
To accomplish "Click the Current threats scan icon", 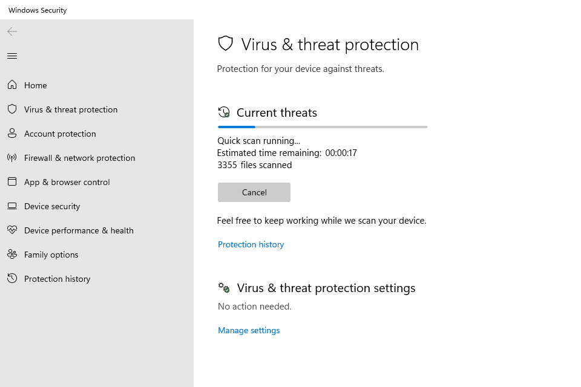I will pos(224,112).
